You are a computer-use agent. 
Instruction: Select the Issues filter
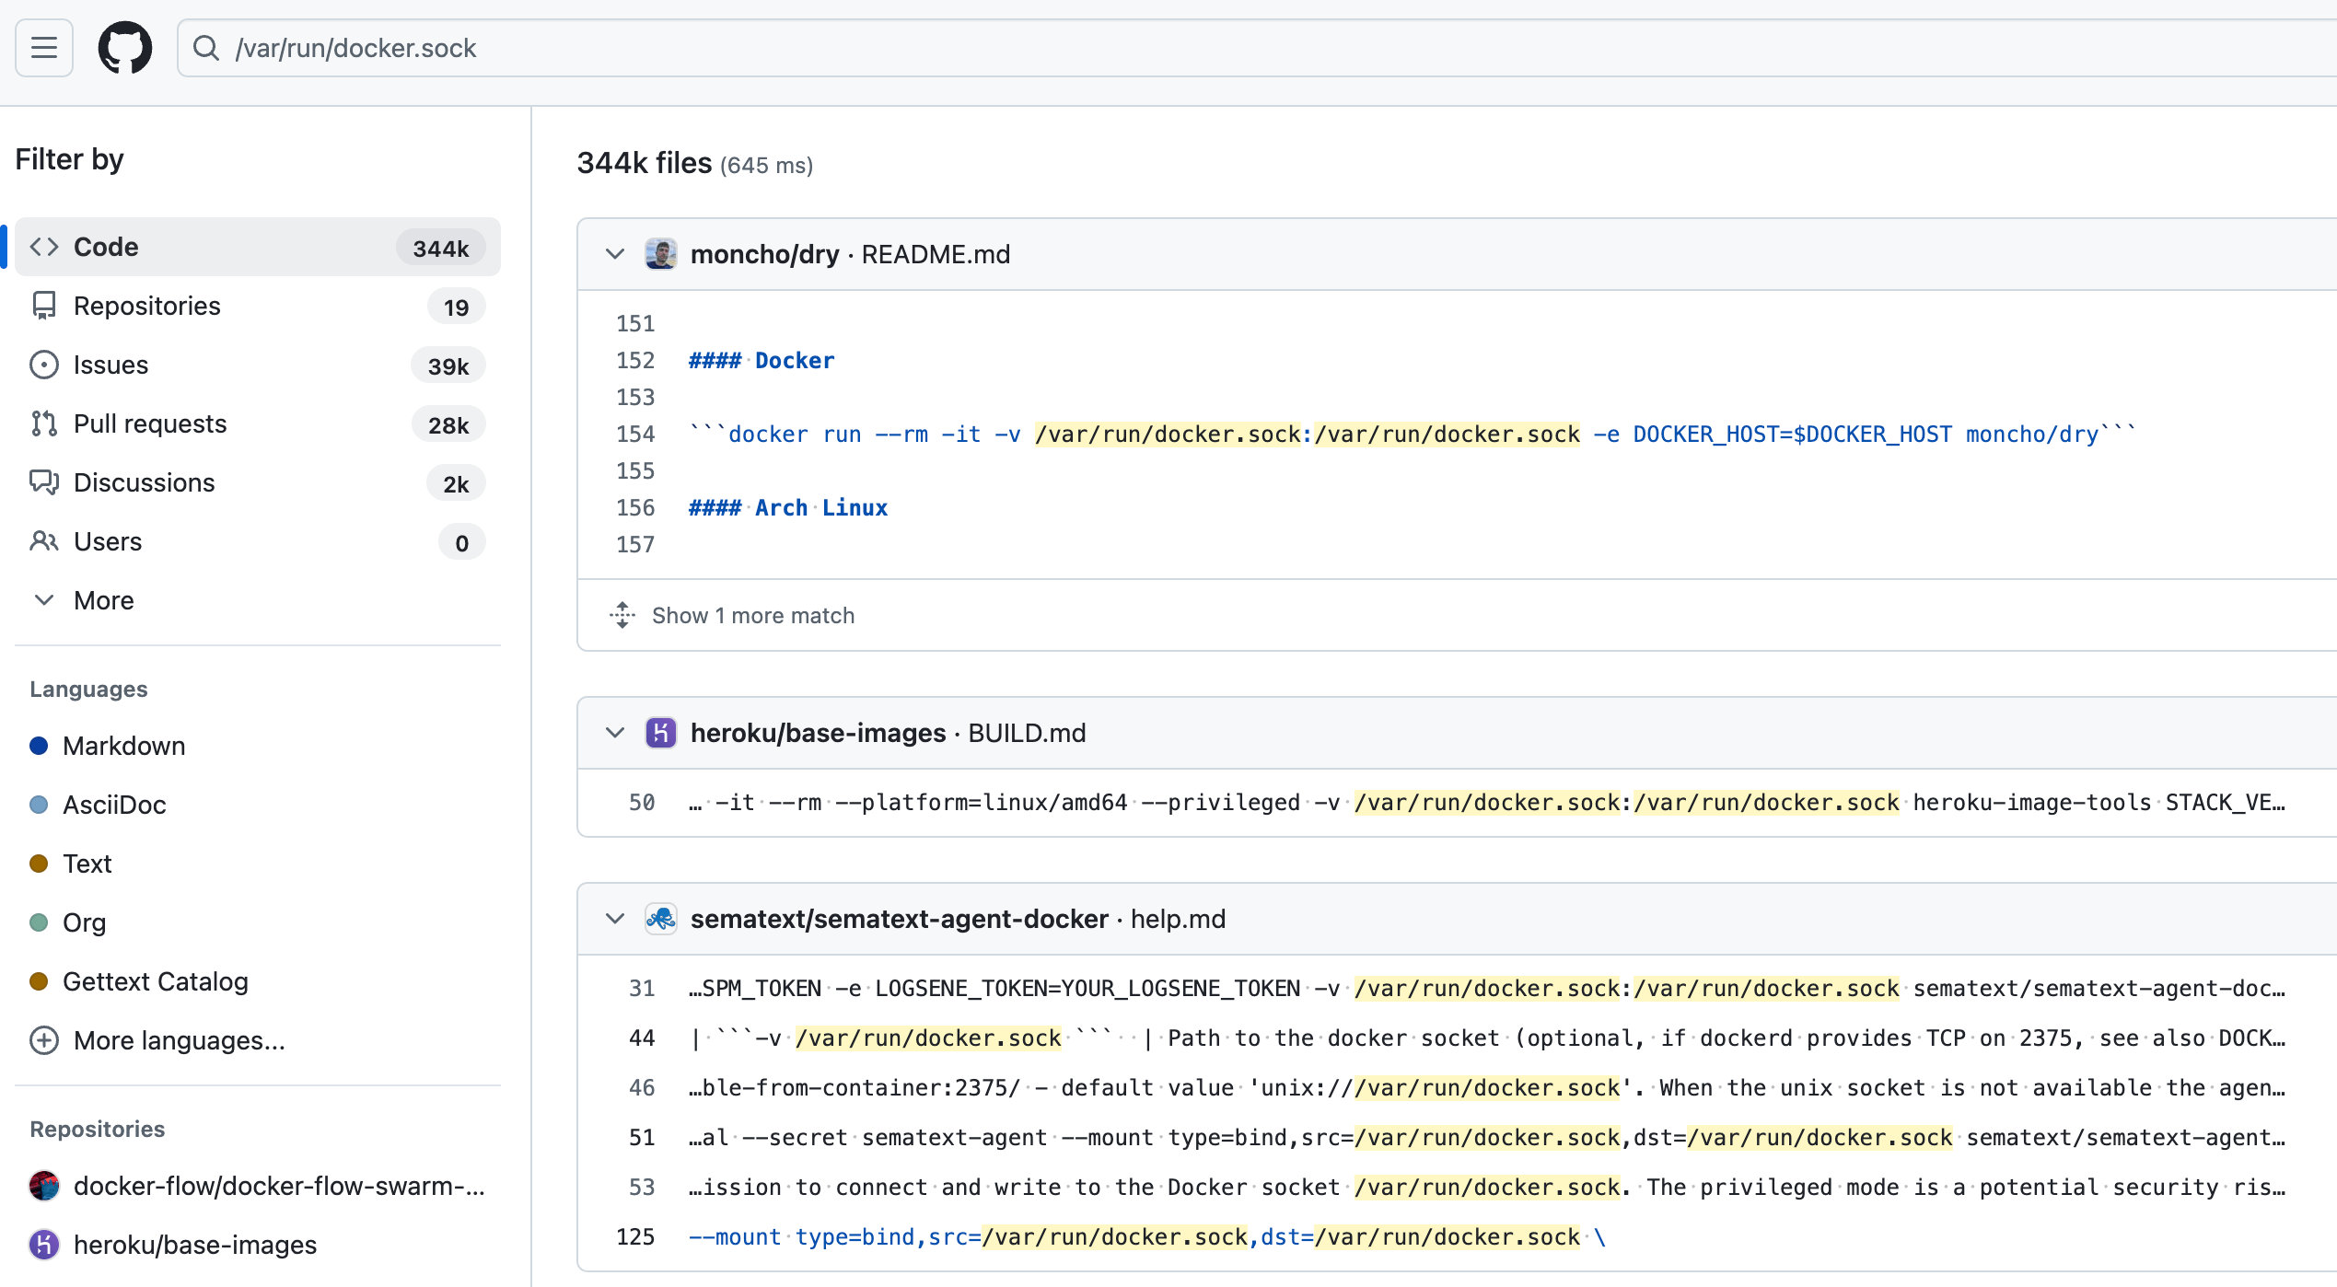[258, 365]
